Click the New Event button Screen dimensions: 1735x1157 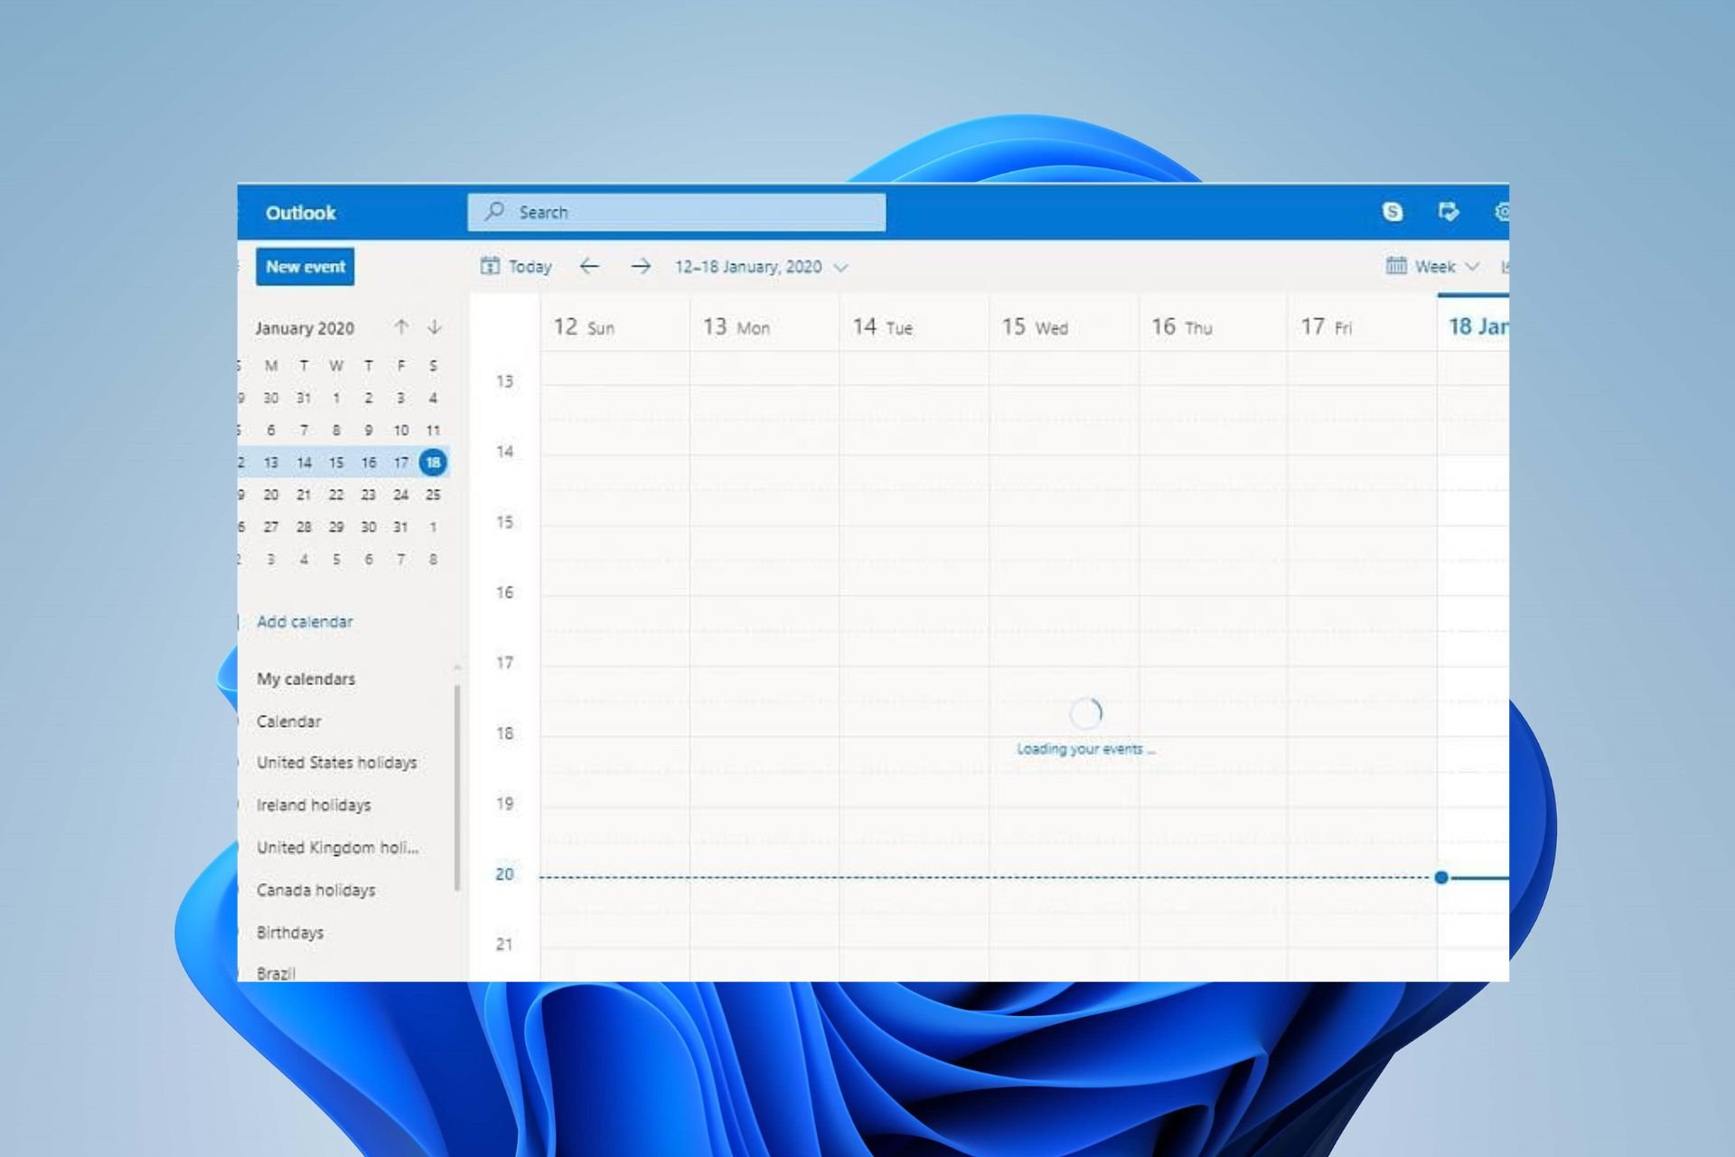click(x=306, y=266)
